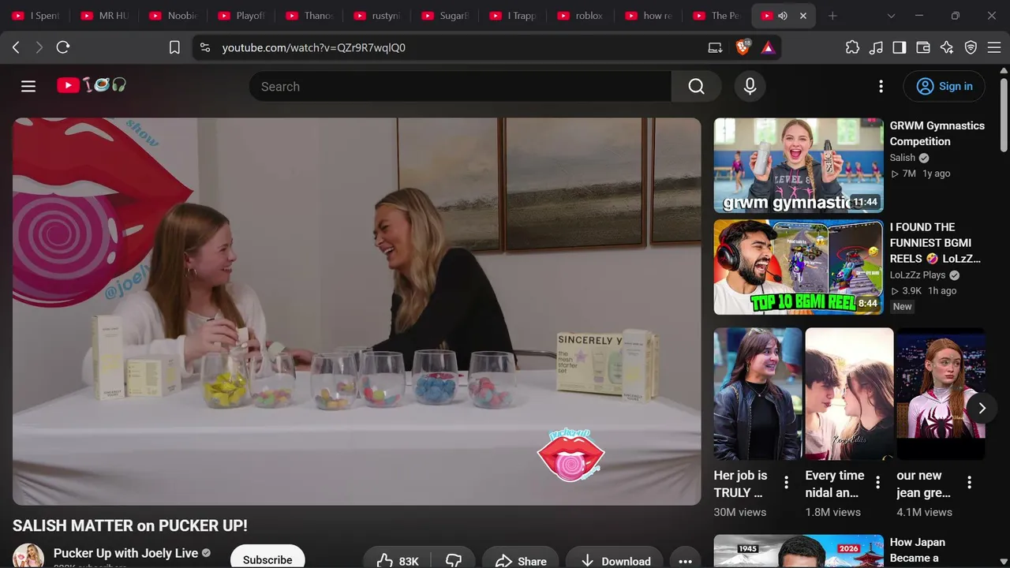The height and width of the screenshot is (568, 1010).
Task: Switch to the "how re" tab
Action: point(647,16)
